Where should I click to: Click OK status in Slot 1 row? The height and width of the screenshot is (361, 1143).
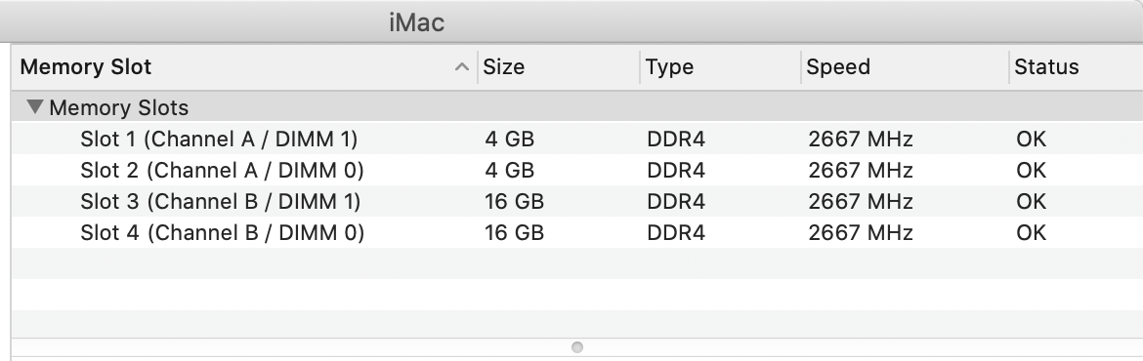(1031, 139)
